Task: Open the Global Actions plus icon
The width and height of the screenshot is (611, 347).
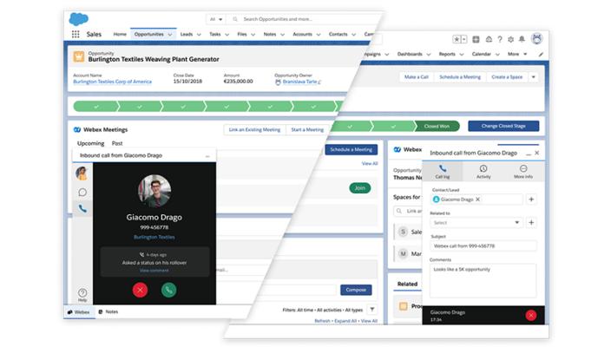Action: click(476, 39)
